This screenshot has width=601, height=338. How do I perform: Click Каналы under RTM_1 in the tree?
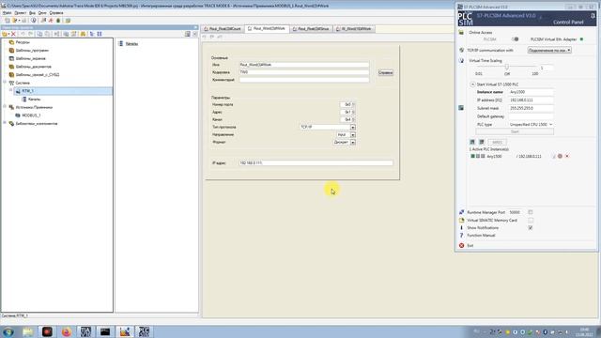pos(34,100)
